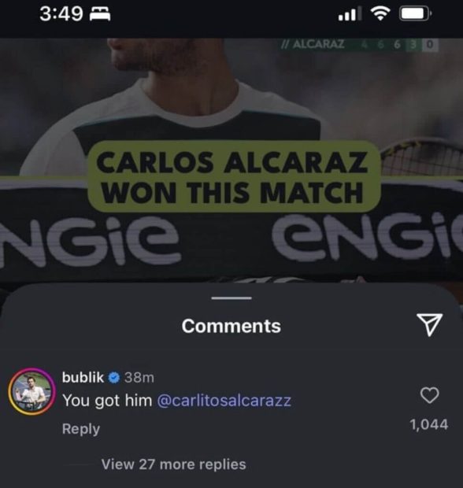The image size is (463, 488).
Task: Tap the cellular signal bars icon
Action: [x=350, y=14]
